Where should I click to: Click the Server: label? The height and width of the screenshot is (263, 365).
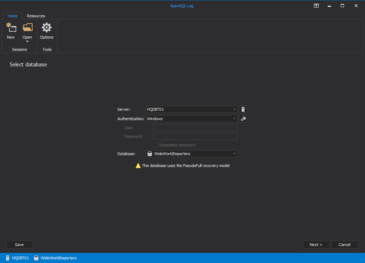(124, 109)
